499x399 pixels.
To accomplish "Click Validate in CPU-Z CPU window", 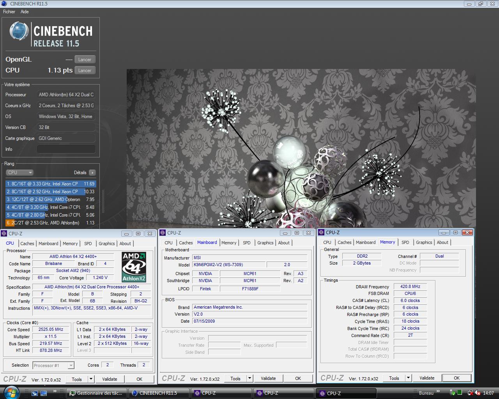I will coord(110,379).
